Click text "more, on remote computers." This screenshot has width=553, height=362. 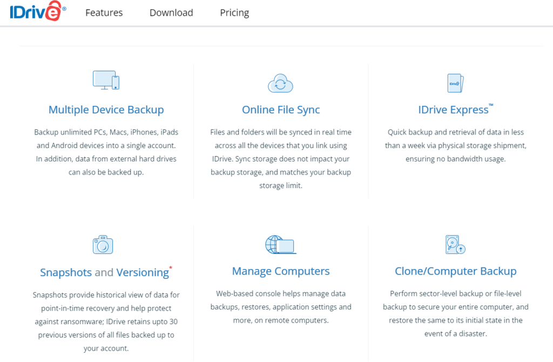click(x=281, y=320)
